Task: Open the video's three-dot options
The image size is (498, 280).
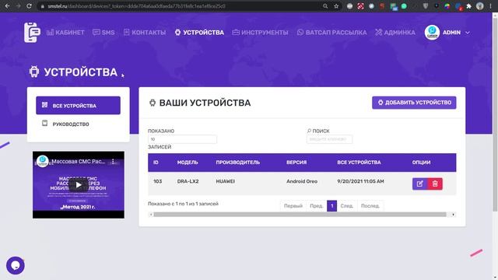Action: click(113, 162)
